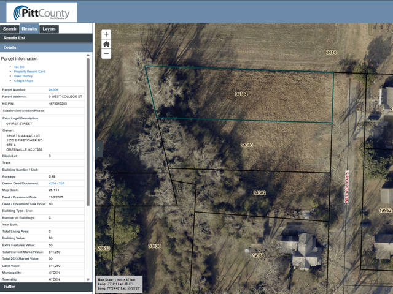This screenshot has height=294, width=393.
Task: Zoom out with the minus map button
Action: 106,54
